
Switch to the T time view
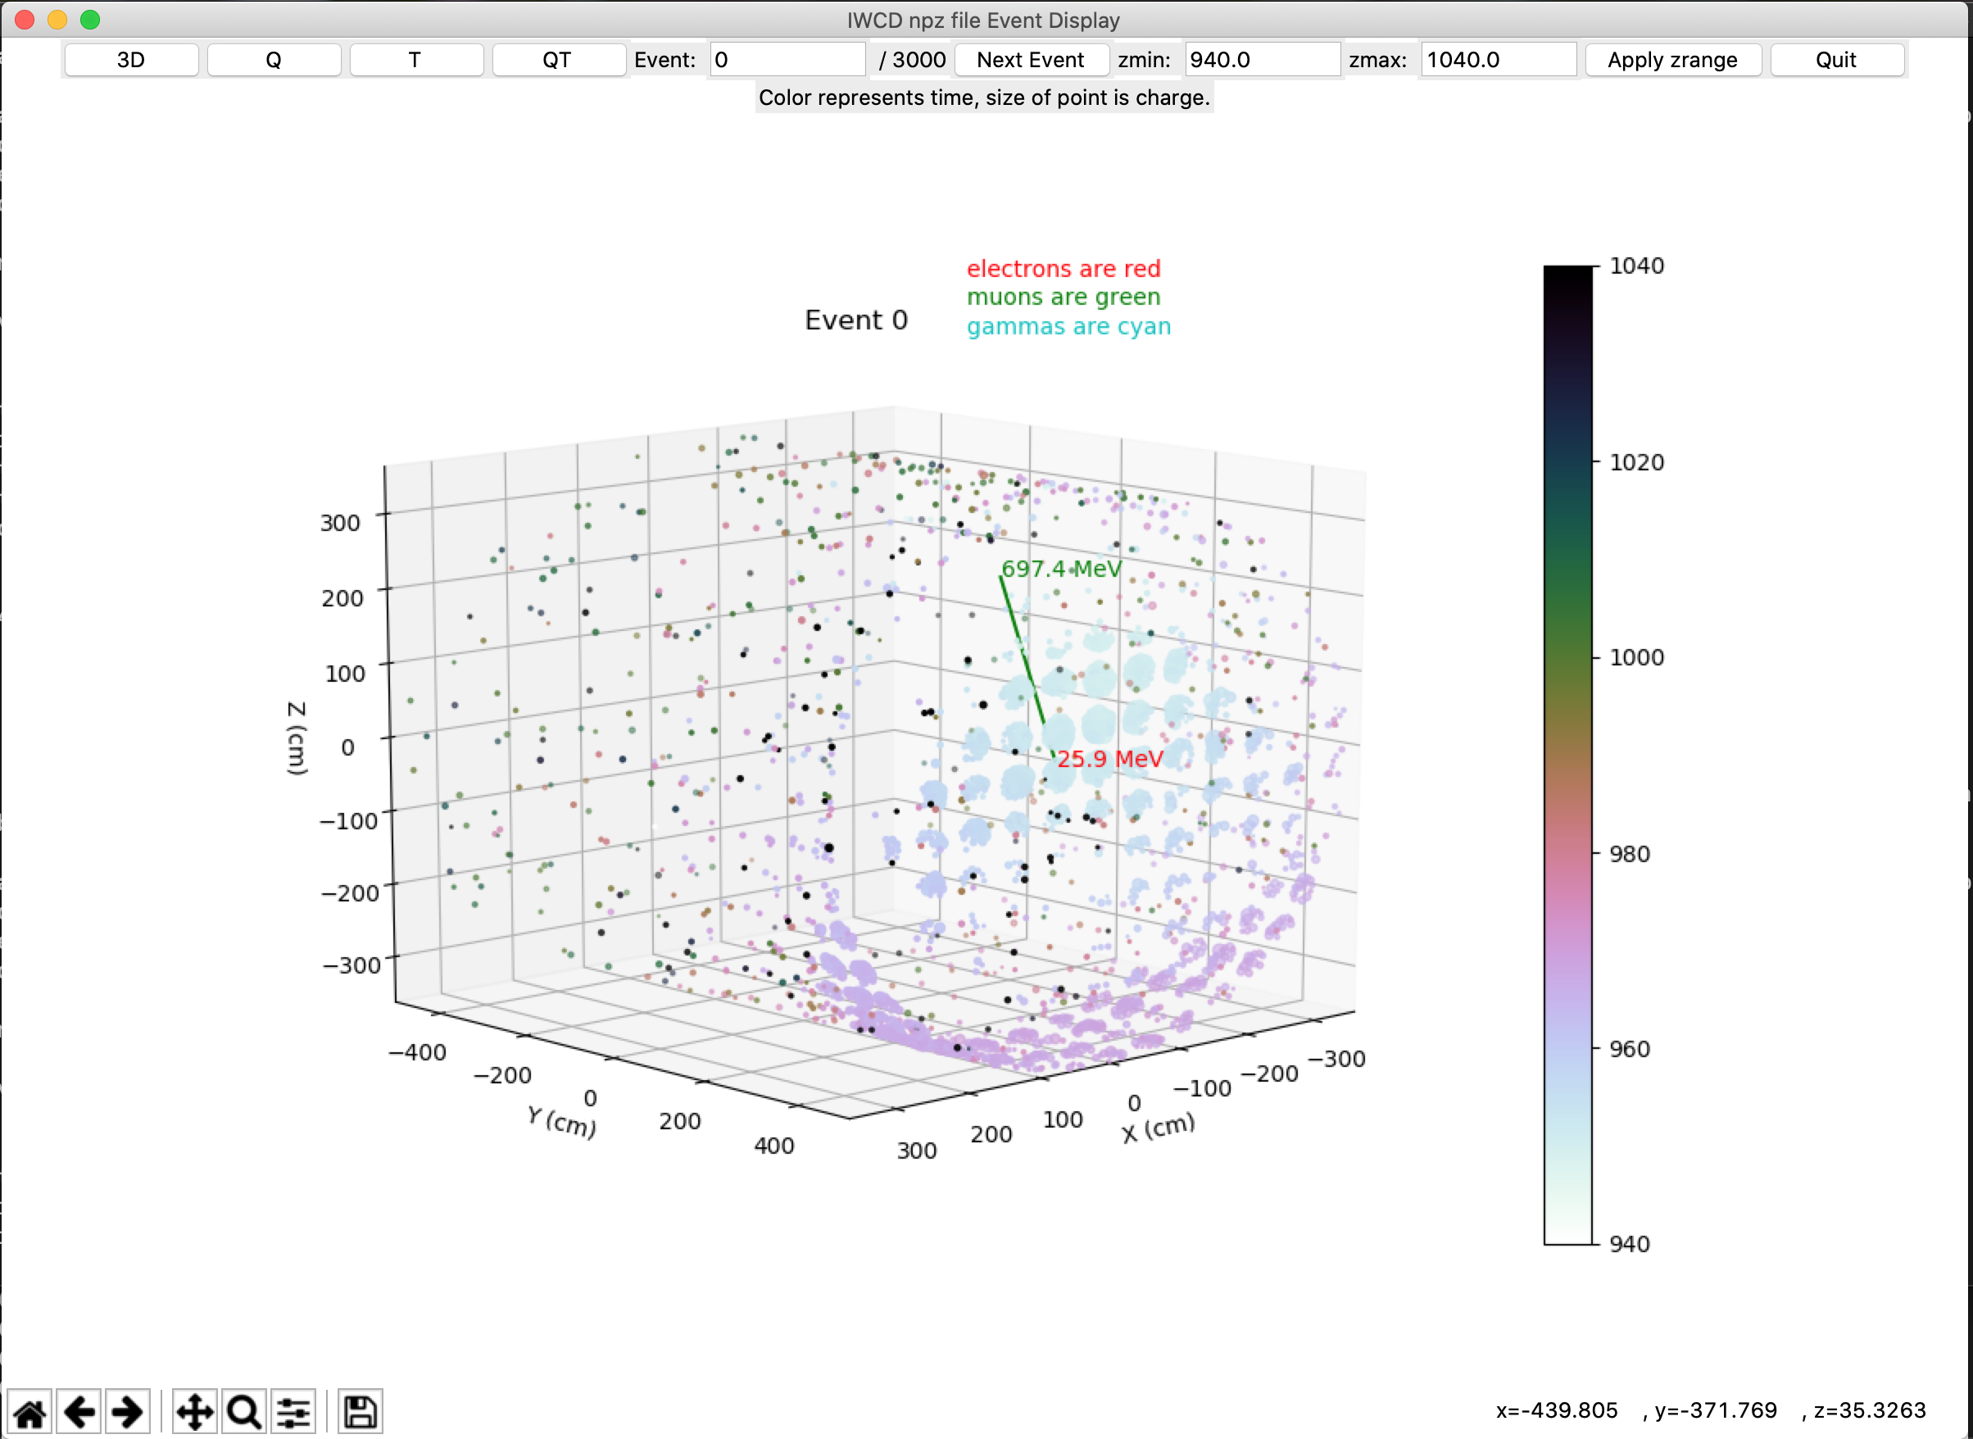coord(415,60)
